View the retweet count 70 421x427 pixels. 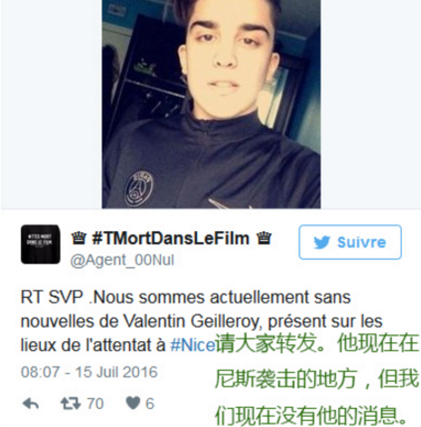(95, 404)
